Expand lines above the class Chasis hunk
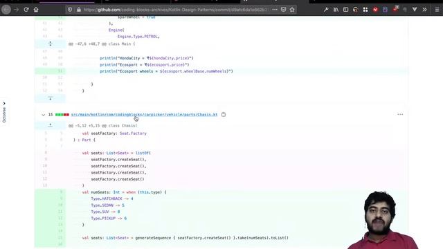This screenshot has width=443, height=249. tap(50, 125)
